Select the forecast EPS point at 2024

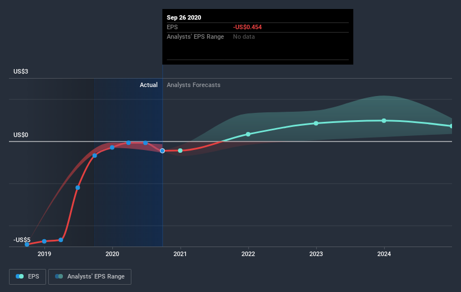[x=384, y=121]
